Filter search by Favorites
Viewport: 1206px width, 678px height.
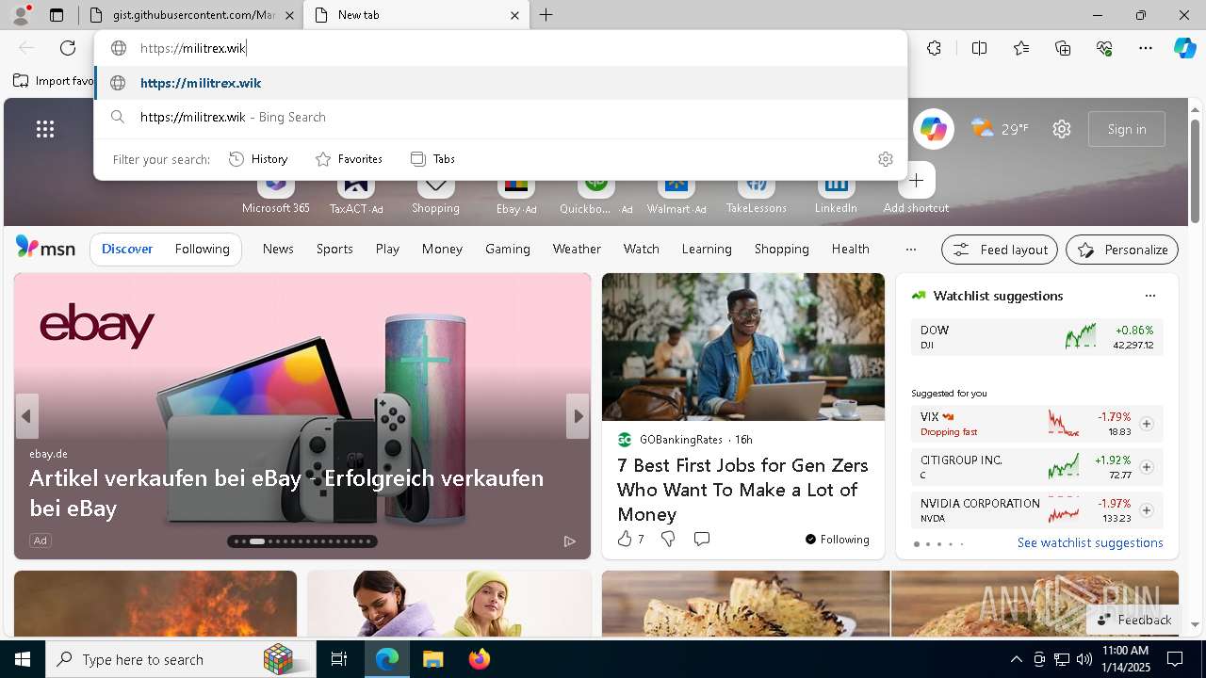tap(349, 159)
